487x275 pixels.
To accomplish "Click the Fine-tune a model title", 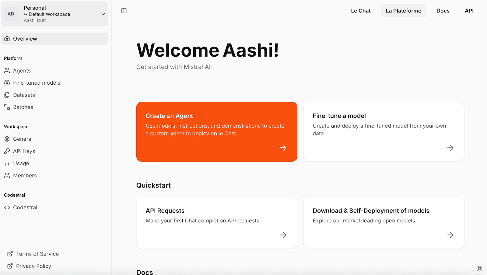I will click(339, 116).
